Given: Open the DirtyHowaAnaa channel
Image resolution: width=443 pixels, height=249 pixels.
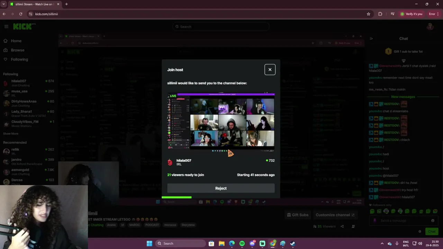Looking at the screenshot, I should 28,103.
